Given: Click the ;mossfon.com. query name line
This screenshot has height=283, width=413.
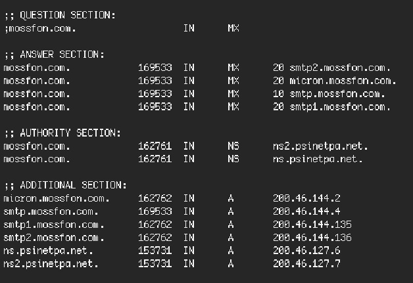Looking at the screenshot, I should click(40, 28).
